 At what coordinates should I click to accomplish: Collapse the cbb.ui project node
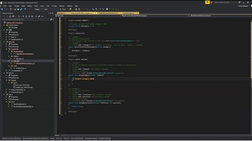[4, 95]
